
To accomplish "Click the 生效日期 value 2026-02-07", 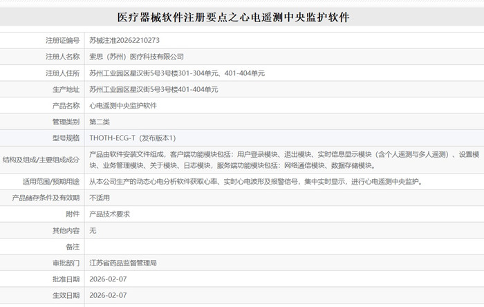I will (x=108, y=295).
